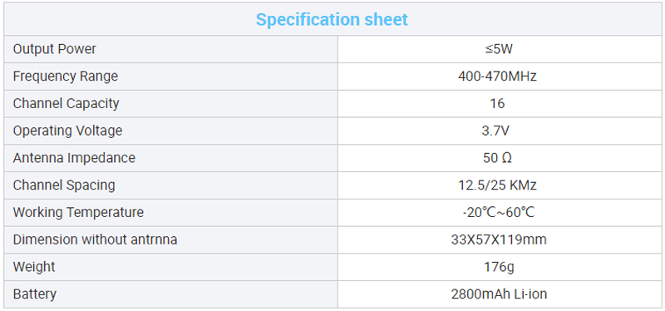The image size is (665, 311).
Task: Click the 3.7V voltage value
Action: [x=495, y=131]
